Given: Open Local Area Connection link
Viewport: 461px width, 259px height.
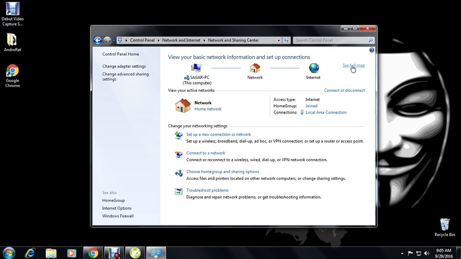Looking at the screenshot, I should (x=326, y=113).
